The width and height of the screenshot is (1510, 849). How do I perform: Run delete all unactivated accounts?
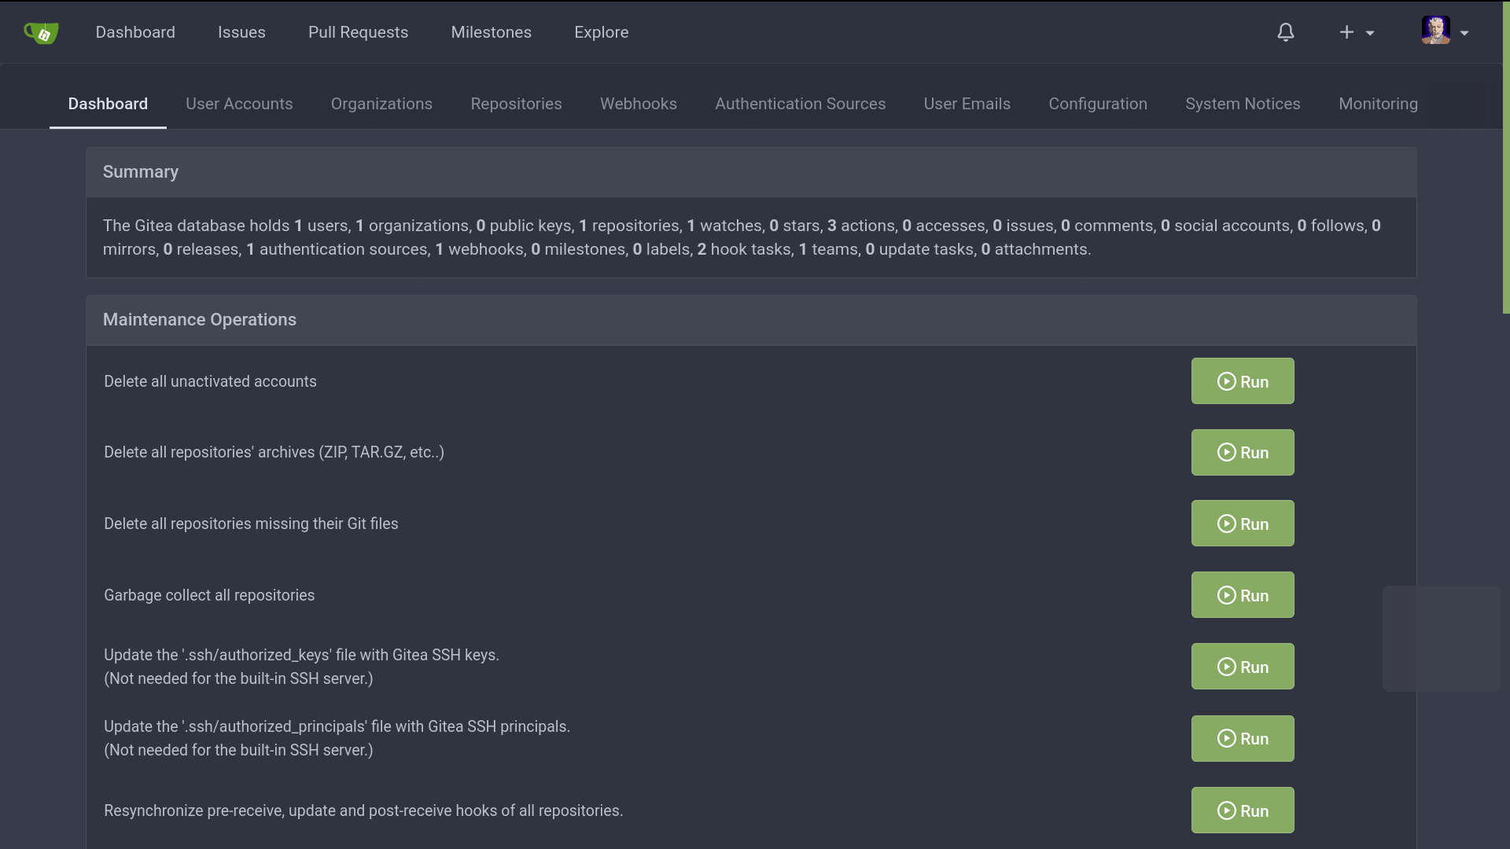point(1242,381)
